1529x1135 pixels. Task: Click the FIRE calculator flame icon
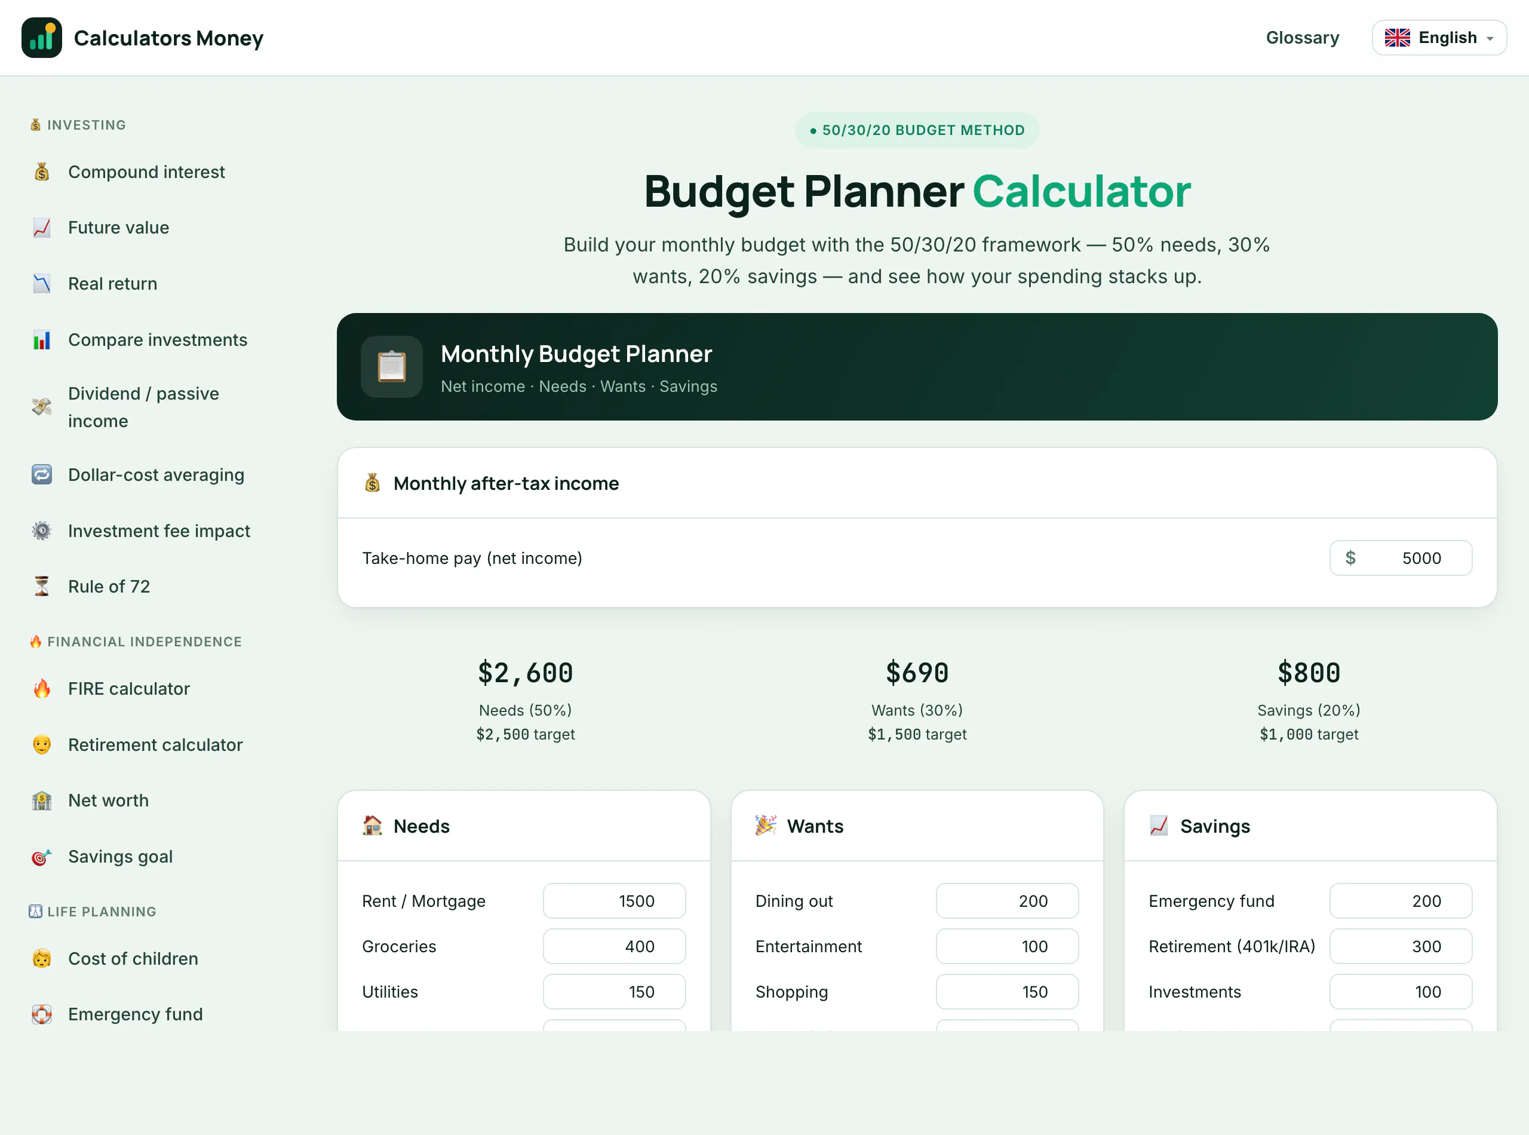[42, 688]
